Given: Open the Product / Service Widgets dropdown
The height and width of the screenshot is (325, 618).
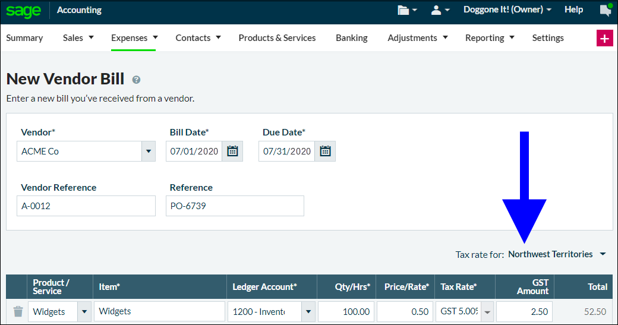Looking at the screenshot, I should (84, 311).
